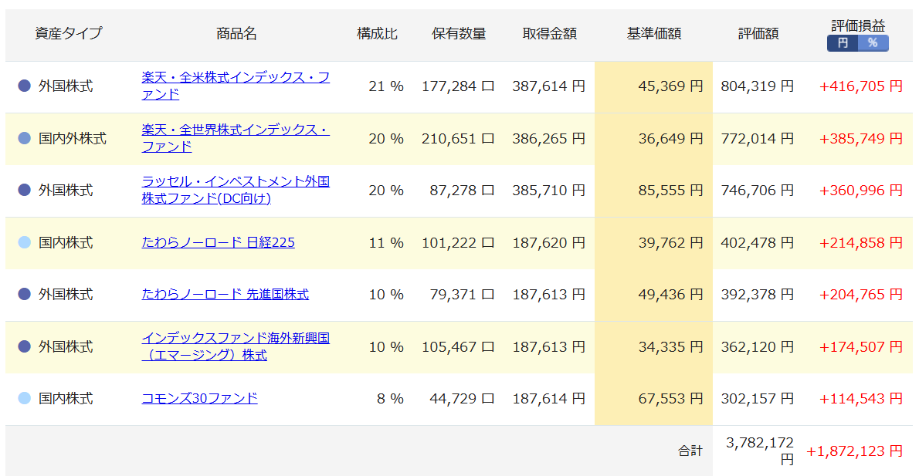919x476 pixels.
Task: Open インデックスファンド海外新興国(エマージング)株式 link
Action: click(236, 346)
